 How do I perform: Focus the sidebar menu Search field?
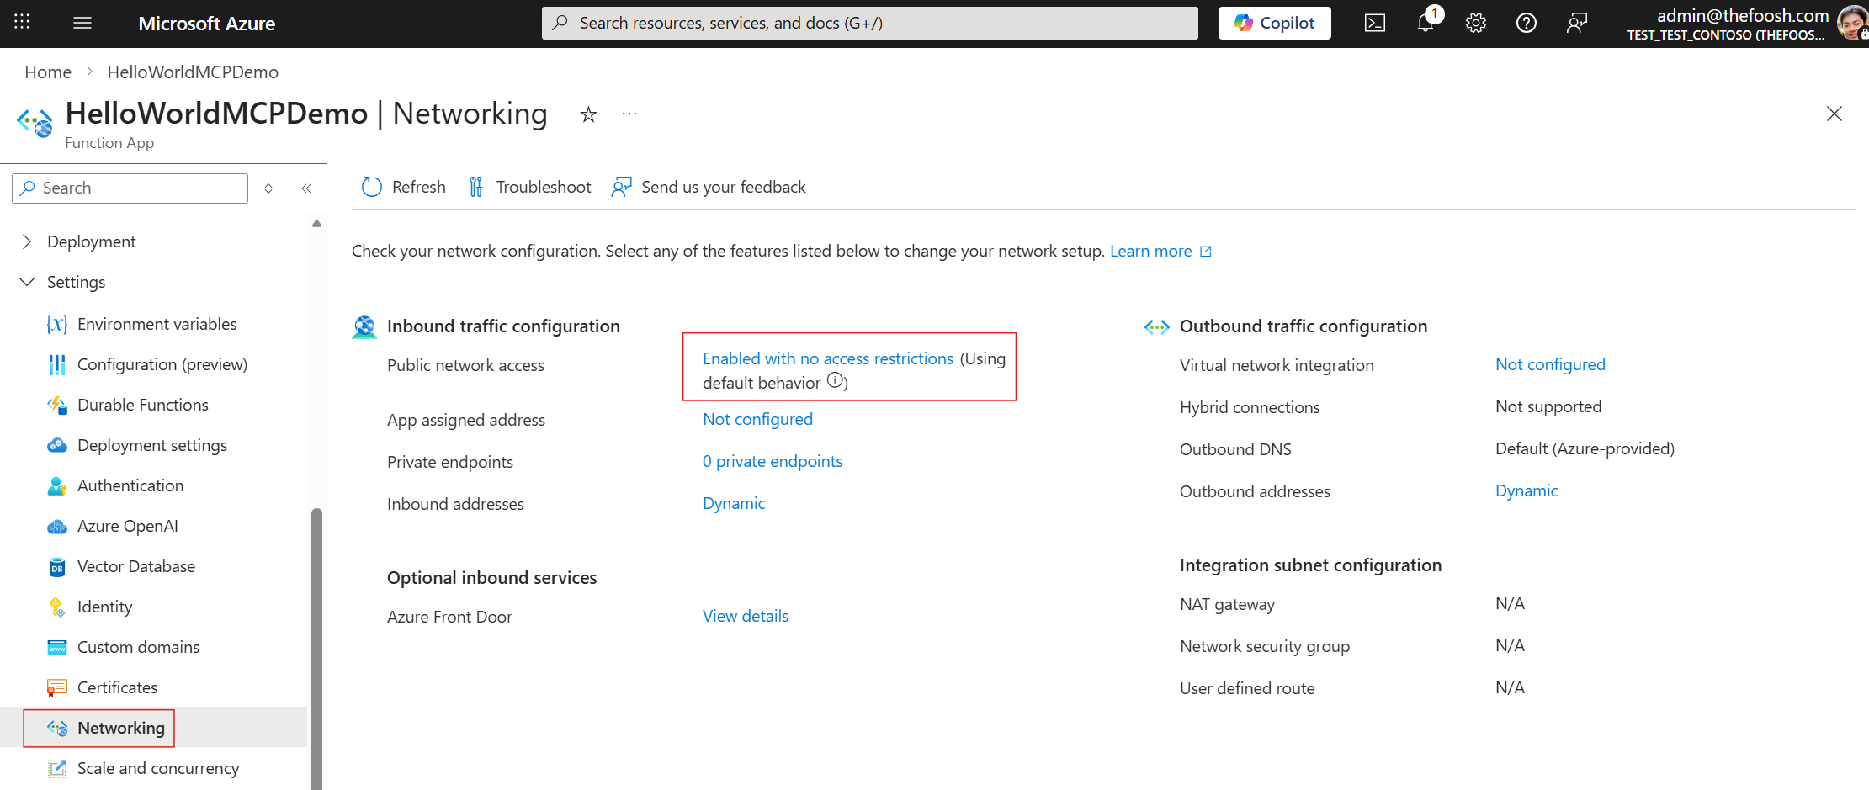[130, 188]
